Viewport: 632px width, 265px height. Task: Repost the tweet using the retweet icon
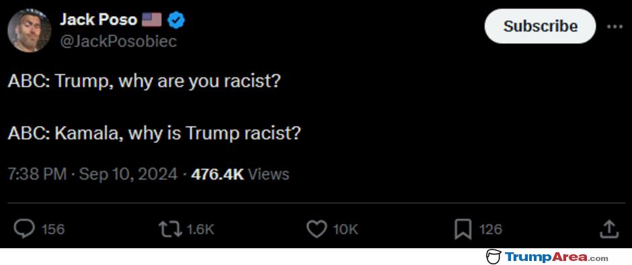tap(171, 229)
